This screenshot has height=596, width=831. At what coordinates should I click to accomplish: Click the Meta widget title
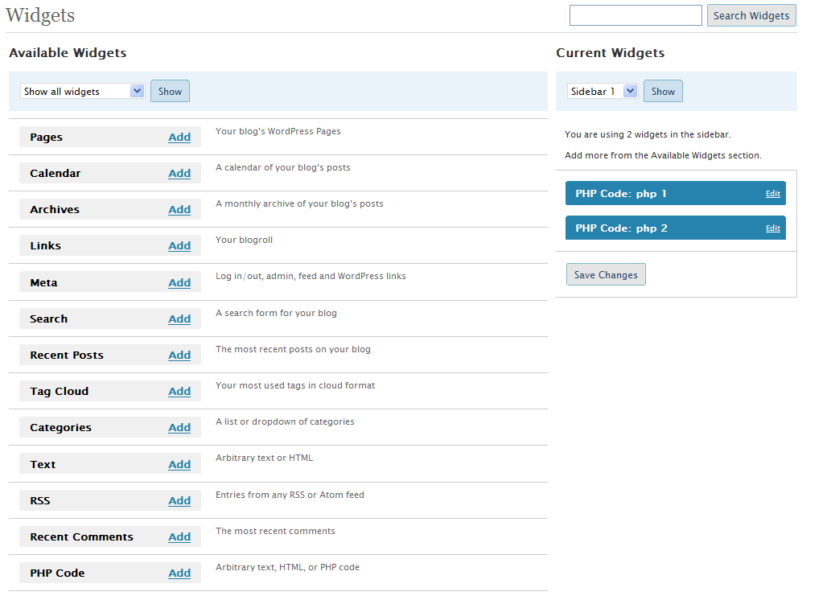click(x=43, y=283)
